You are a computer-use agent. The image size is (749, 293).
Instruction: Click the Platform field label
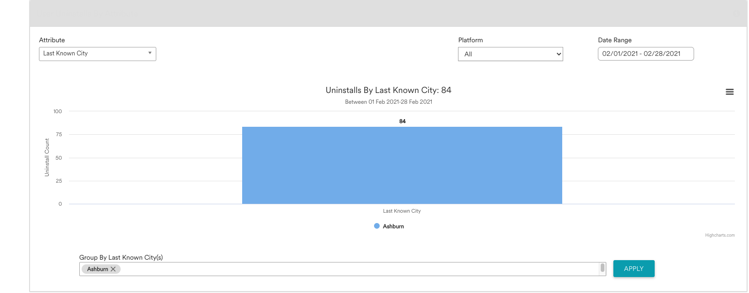(470, 40)
